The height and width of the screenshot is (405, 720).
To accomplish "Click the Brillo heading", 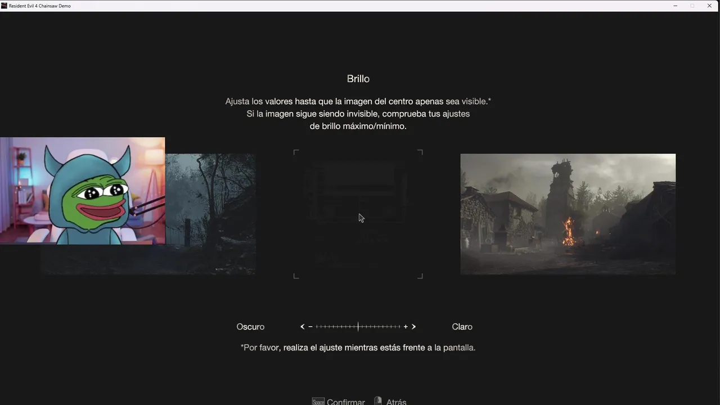I will pyautogui.click(x=358, y=79).
